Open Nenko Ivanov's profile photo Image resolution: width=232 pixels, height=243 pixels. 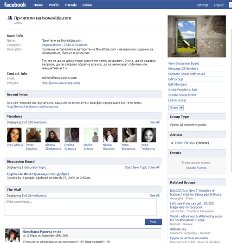(91, 135)
